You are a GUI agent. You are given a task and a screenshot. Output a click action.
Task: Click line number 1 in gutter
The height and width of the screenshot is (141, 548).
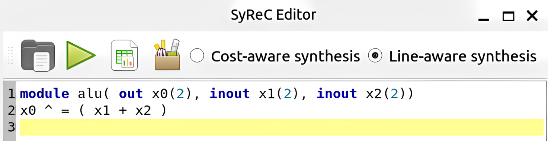[x=11, y=94]
